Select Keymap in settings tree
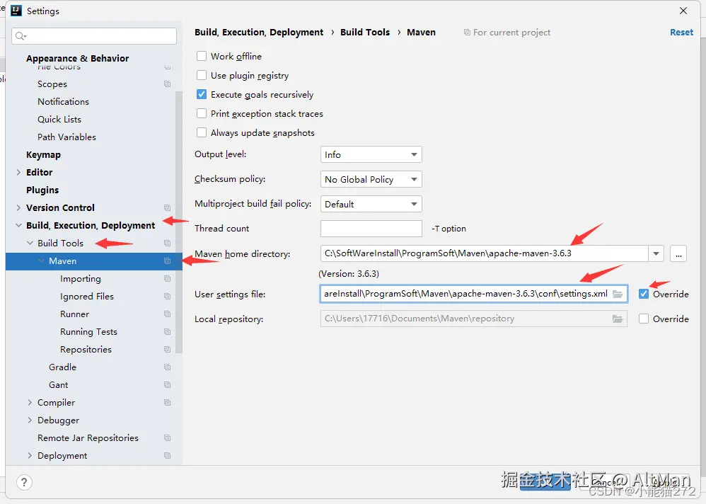The height and width of the screenshot is (504, 706). 43,155
